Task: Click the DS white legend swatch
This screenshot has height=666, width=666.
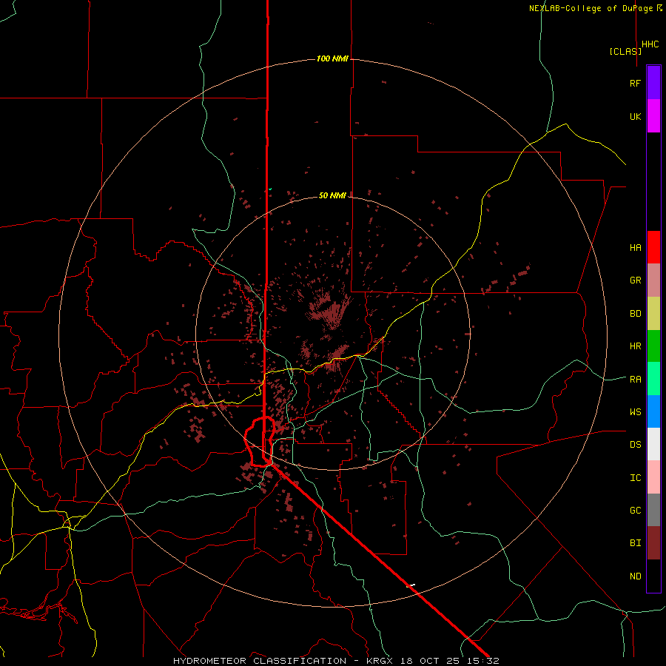Action: tap(653, 444)
